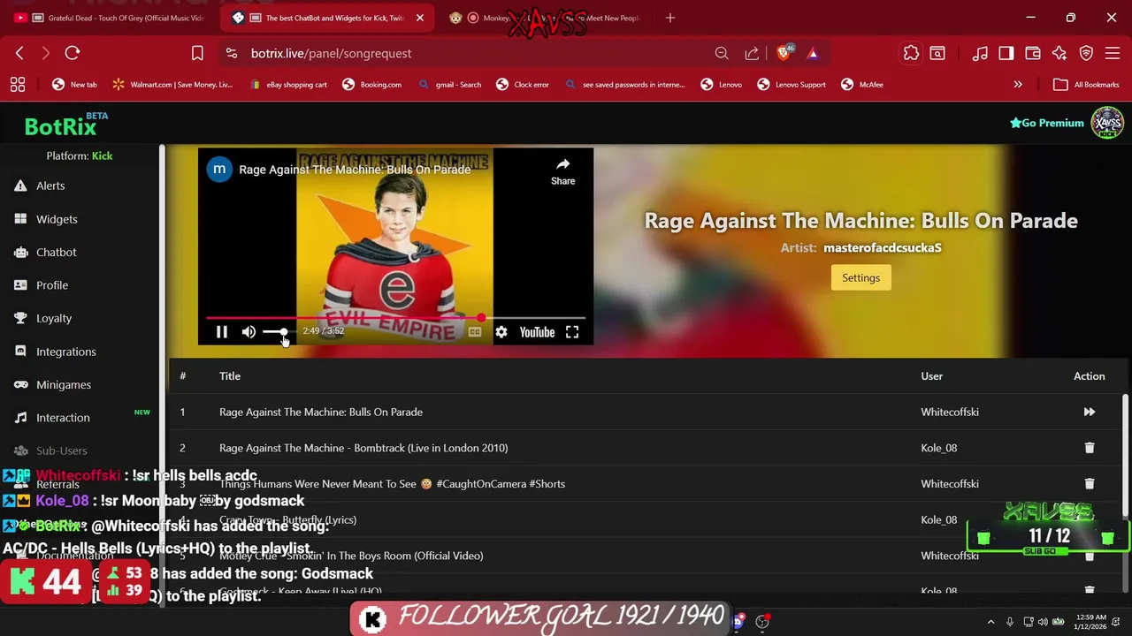Open YouTube player settings gear
This screenshot has width=1132, height=636.
pyautogui.click(x=501, y=332)
